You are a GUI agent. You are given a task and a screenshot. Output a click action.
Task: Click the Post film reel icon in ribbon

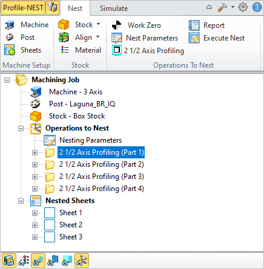[x=9, y=37]
